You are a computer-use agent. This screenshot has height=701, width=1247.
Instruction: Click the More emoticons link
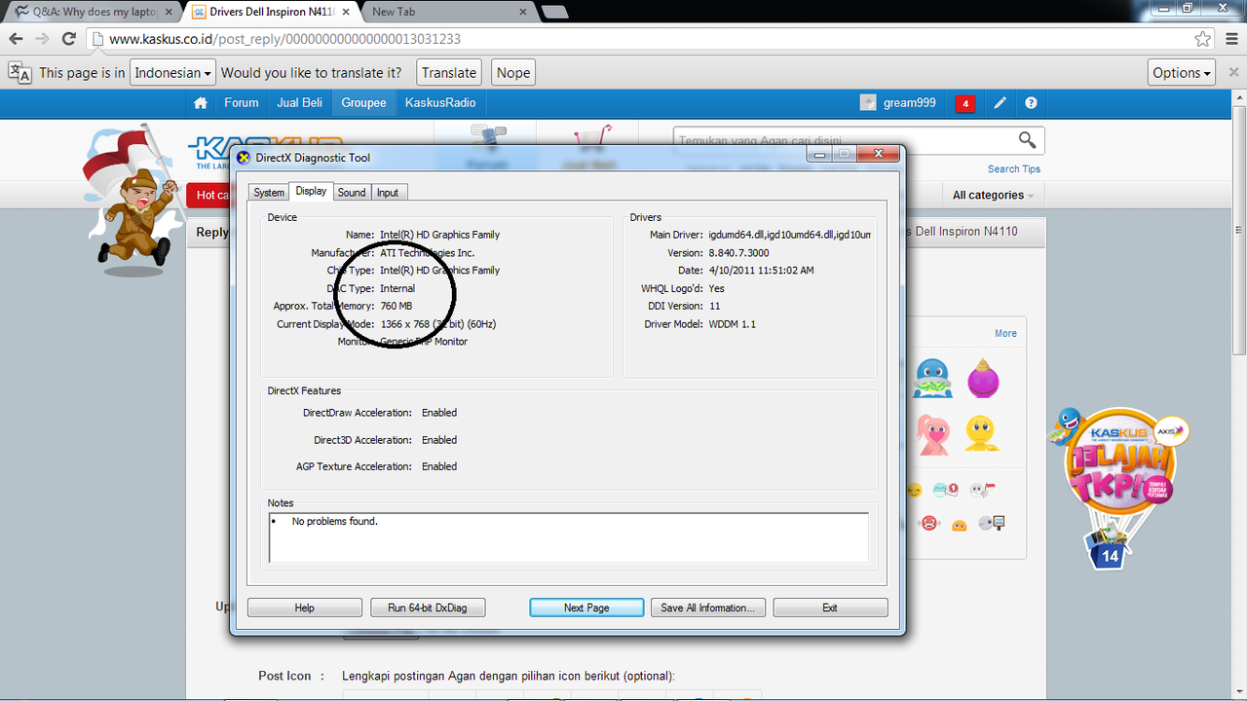click(x=1005, y=333)
